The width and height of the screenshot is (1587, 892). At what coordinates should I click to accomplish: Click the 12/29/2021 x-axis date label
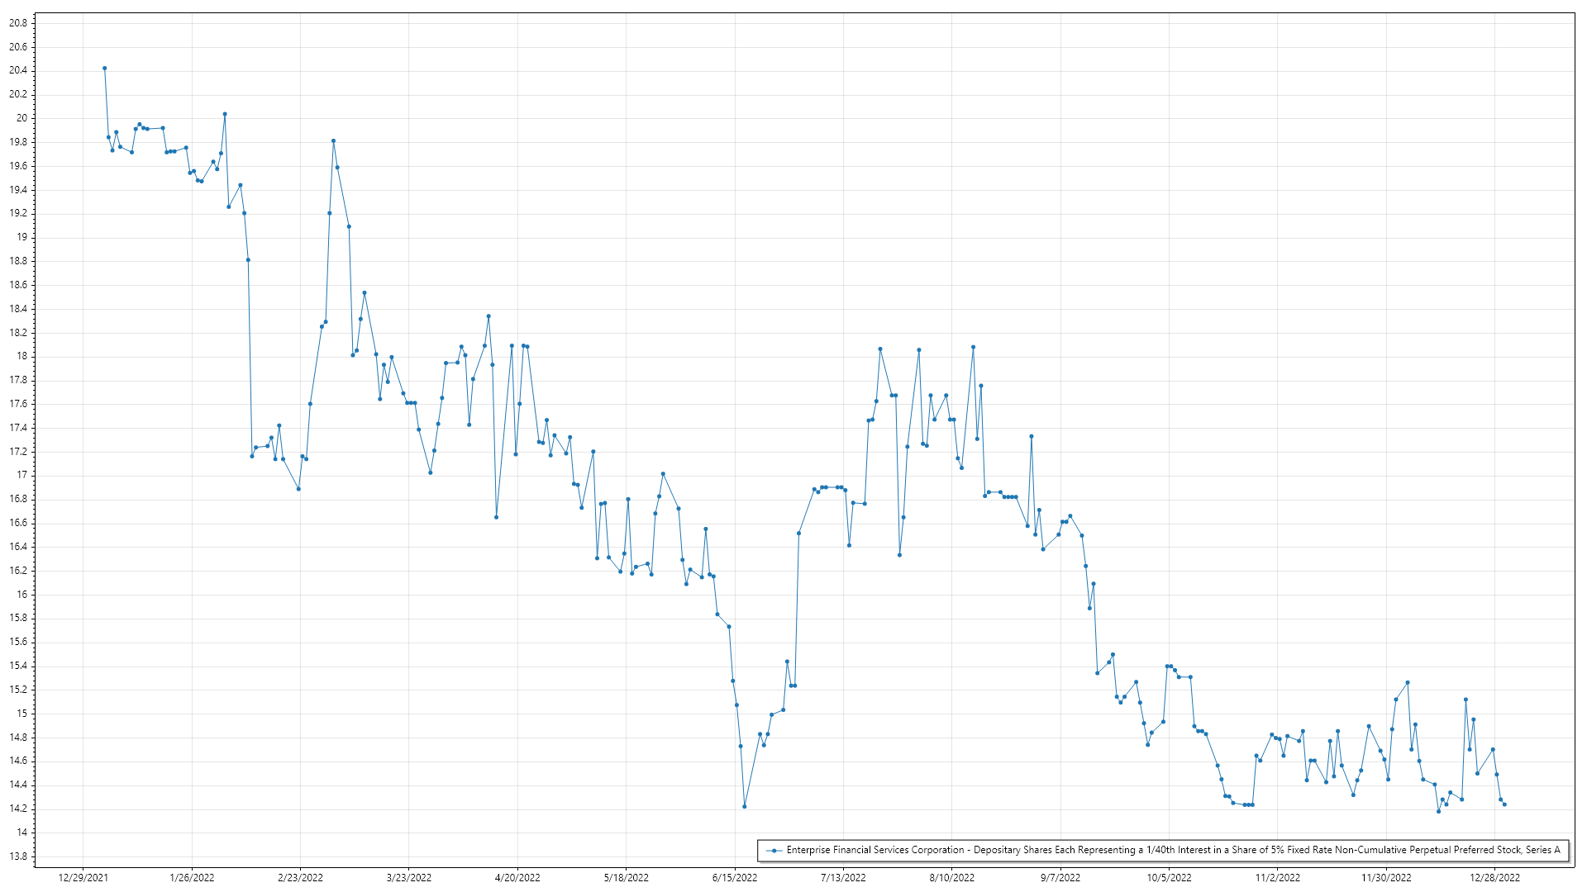83,878
